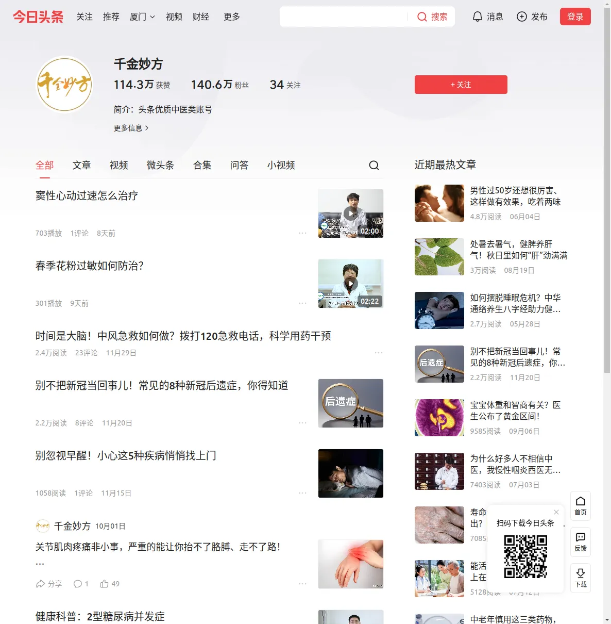Open 财经 in top navigation
611x624 pixels.
[x=201, y=17]
